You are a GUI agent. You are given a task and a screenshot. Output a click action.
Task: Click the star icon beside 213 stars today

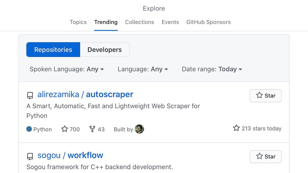tap(236, 128)
